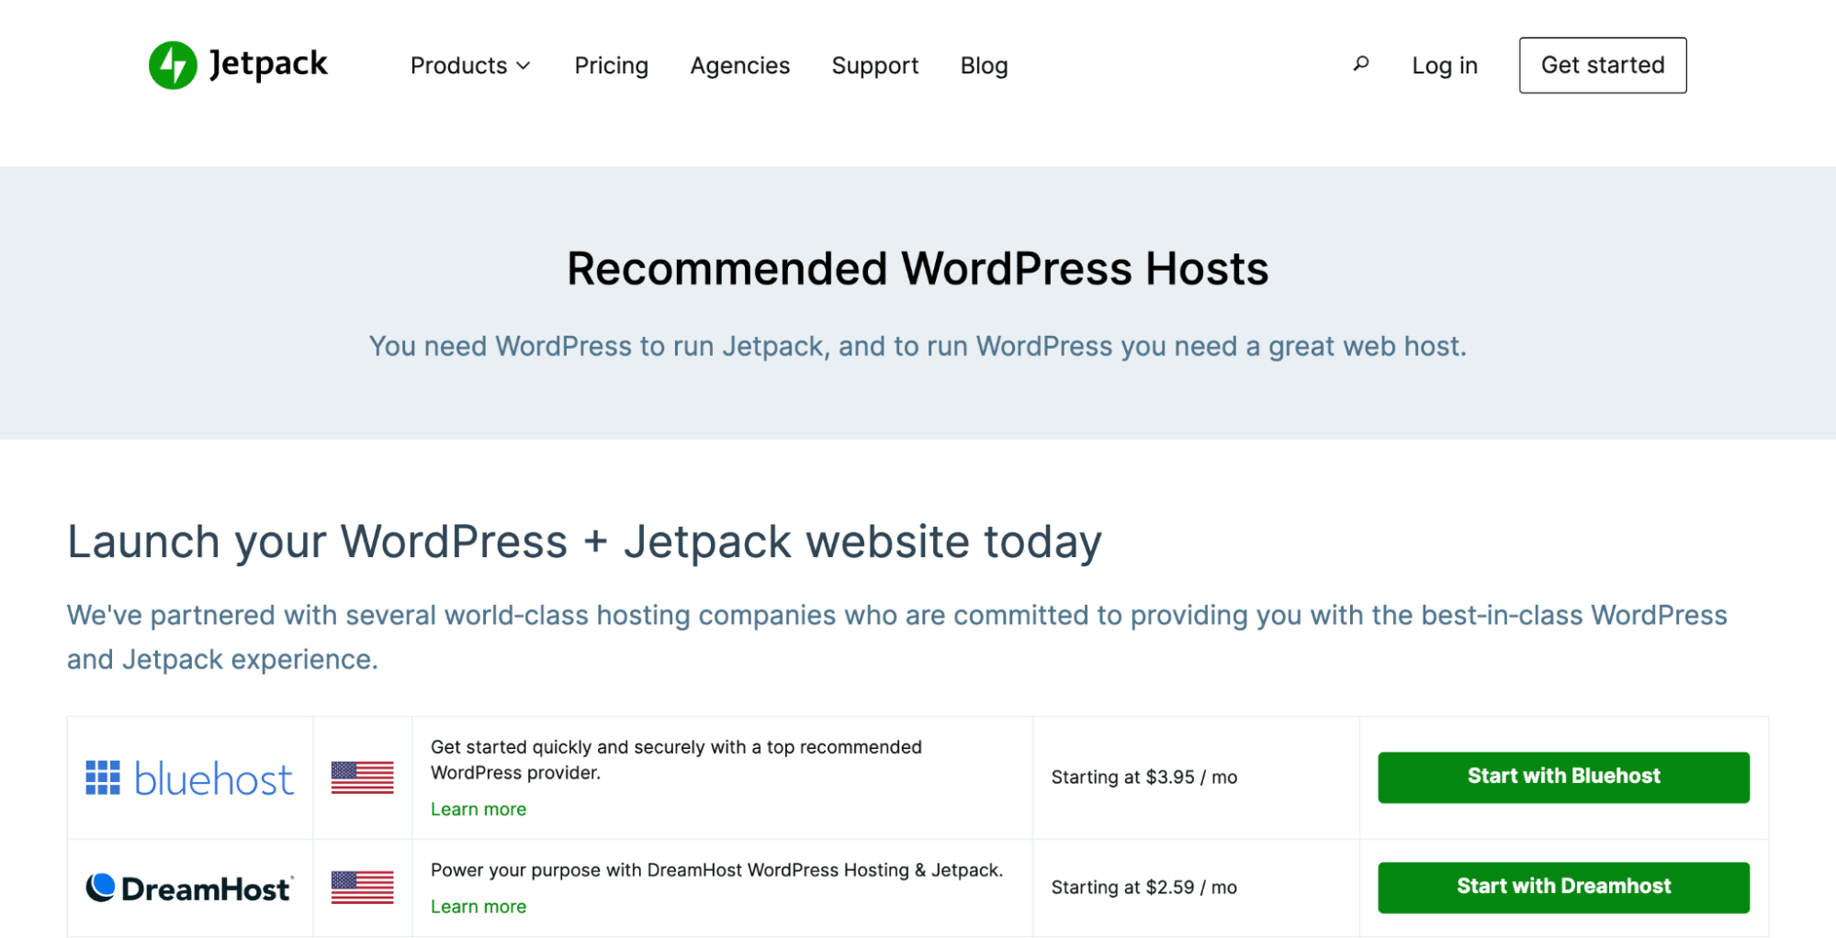This screenshot has height=938, width=1836.
Task: Click the Log in link
Action: [x=1444, y=65]
